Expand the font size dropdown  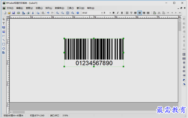click(110, 13)
